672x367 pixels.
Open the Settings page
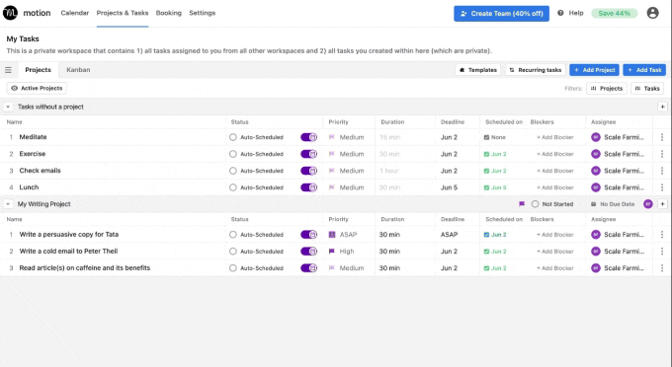coord(202,13)
